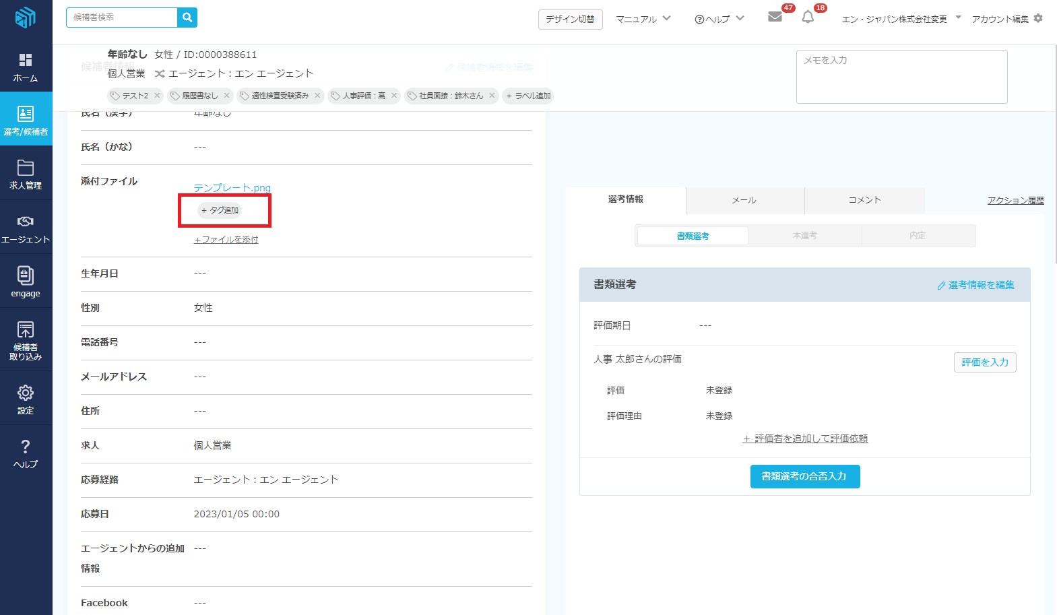Open the company switch dropdown arrow
The image size is (1057, 615).
958,18
